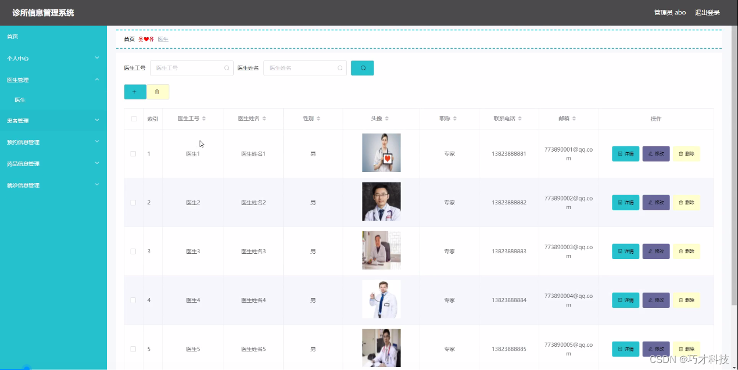
Task: Check the checkbox for row 医生1
Action: click(133, 154)
